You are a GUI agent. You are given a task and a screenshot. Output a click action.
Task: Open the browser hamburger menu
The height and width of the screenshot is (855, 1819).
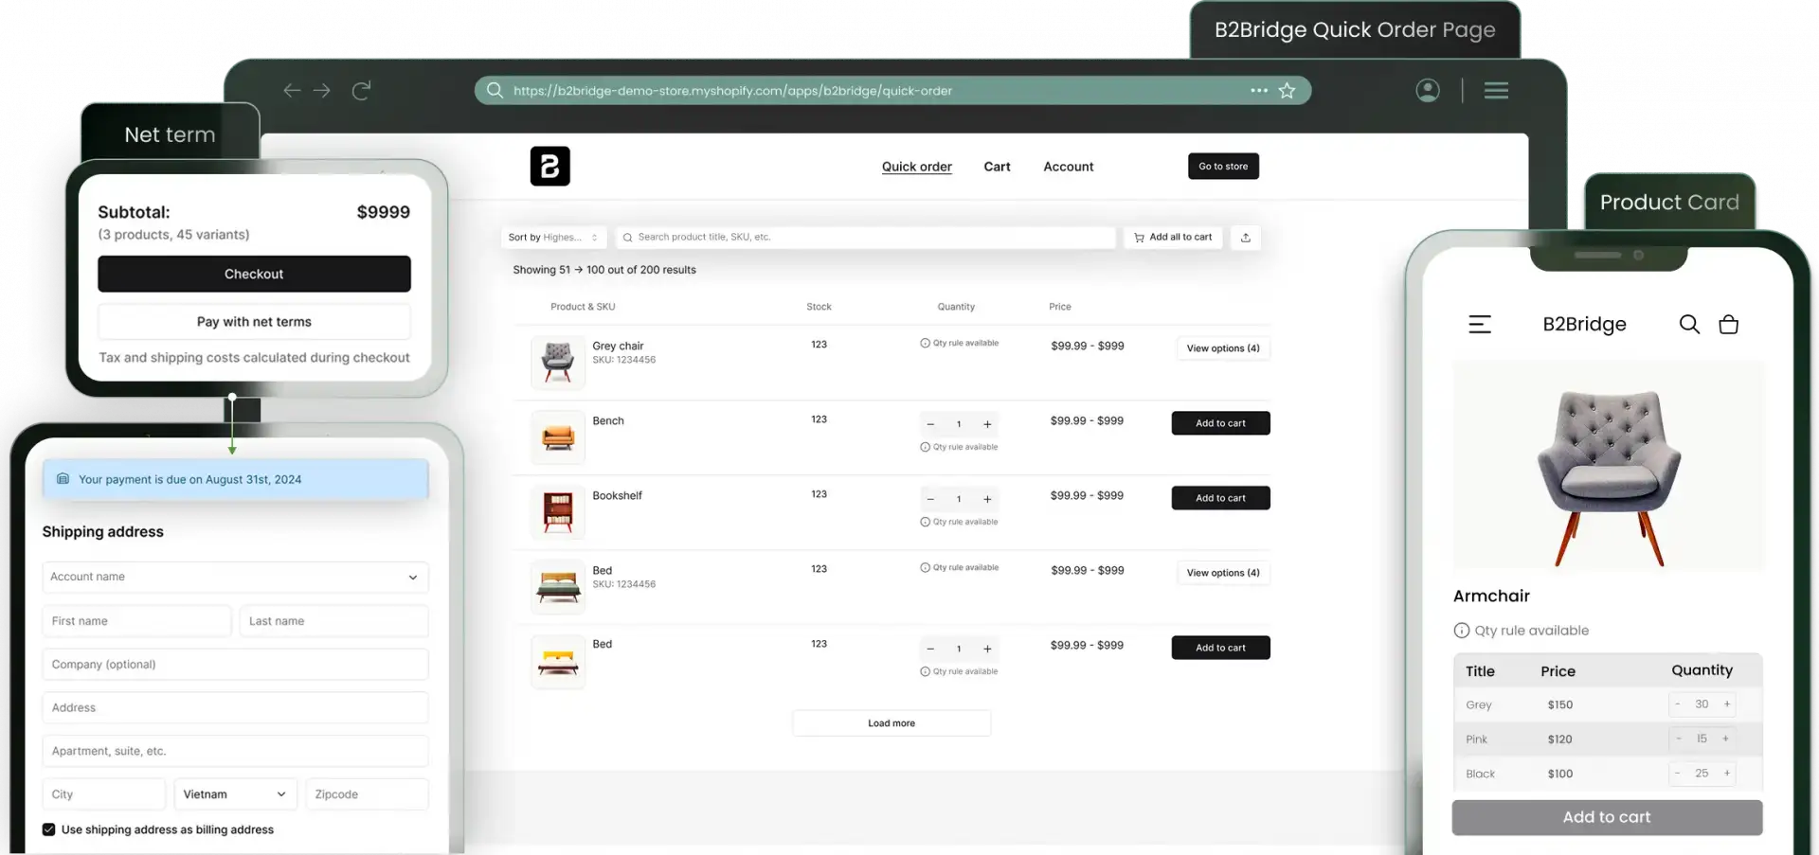point(1496,90)
